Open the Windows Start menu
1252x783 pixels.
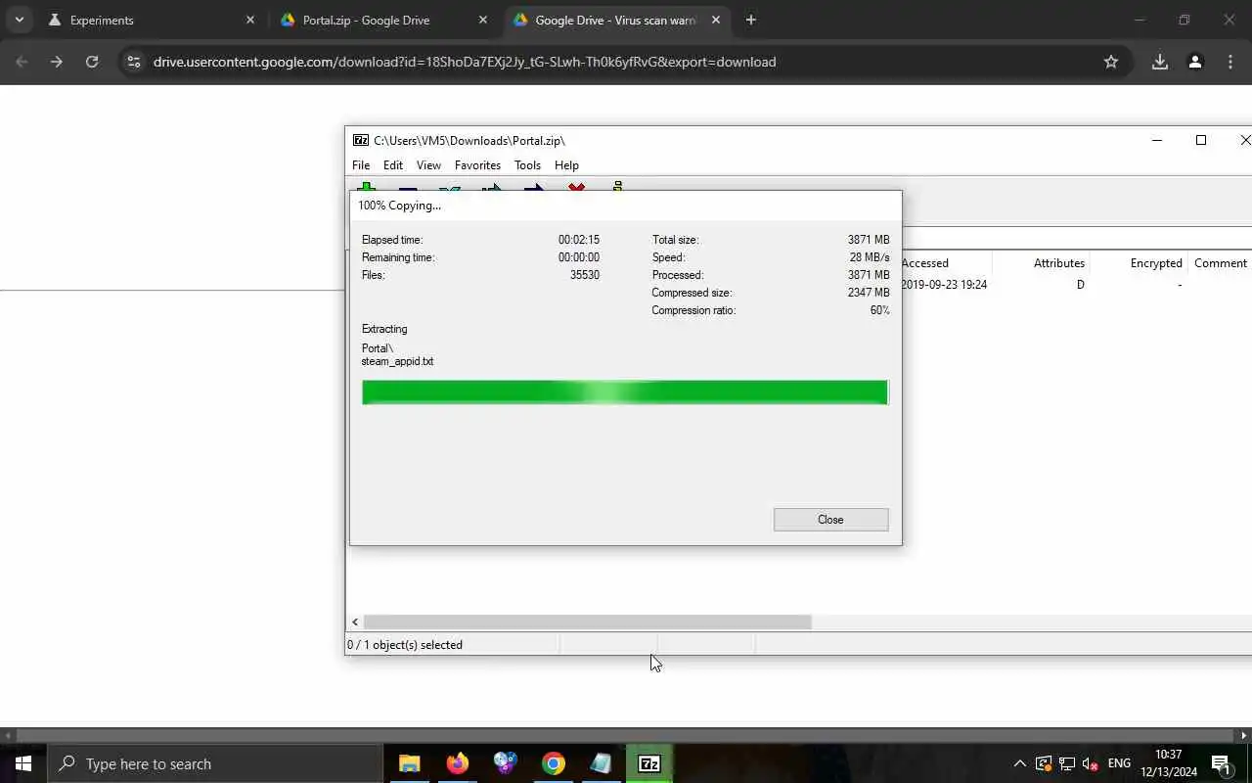23,763
